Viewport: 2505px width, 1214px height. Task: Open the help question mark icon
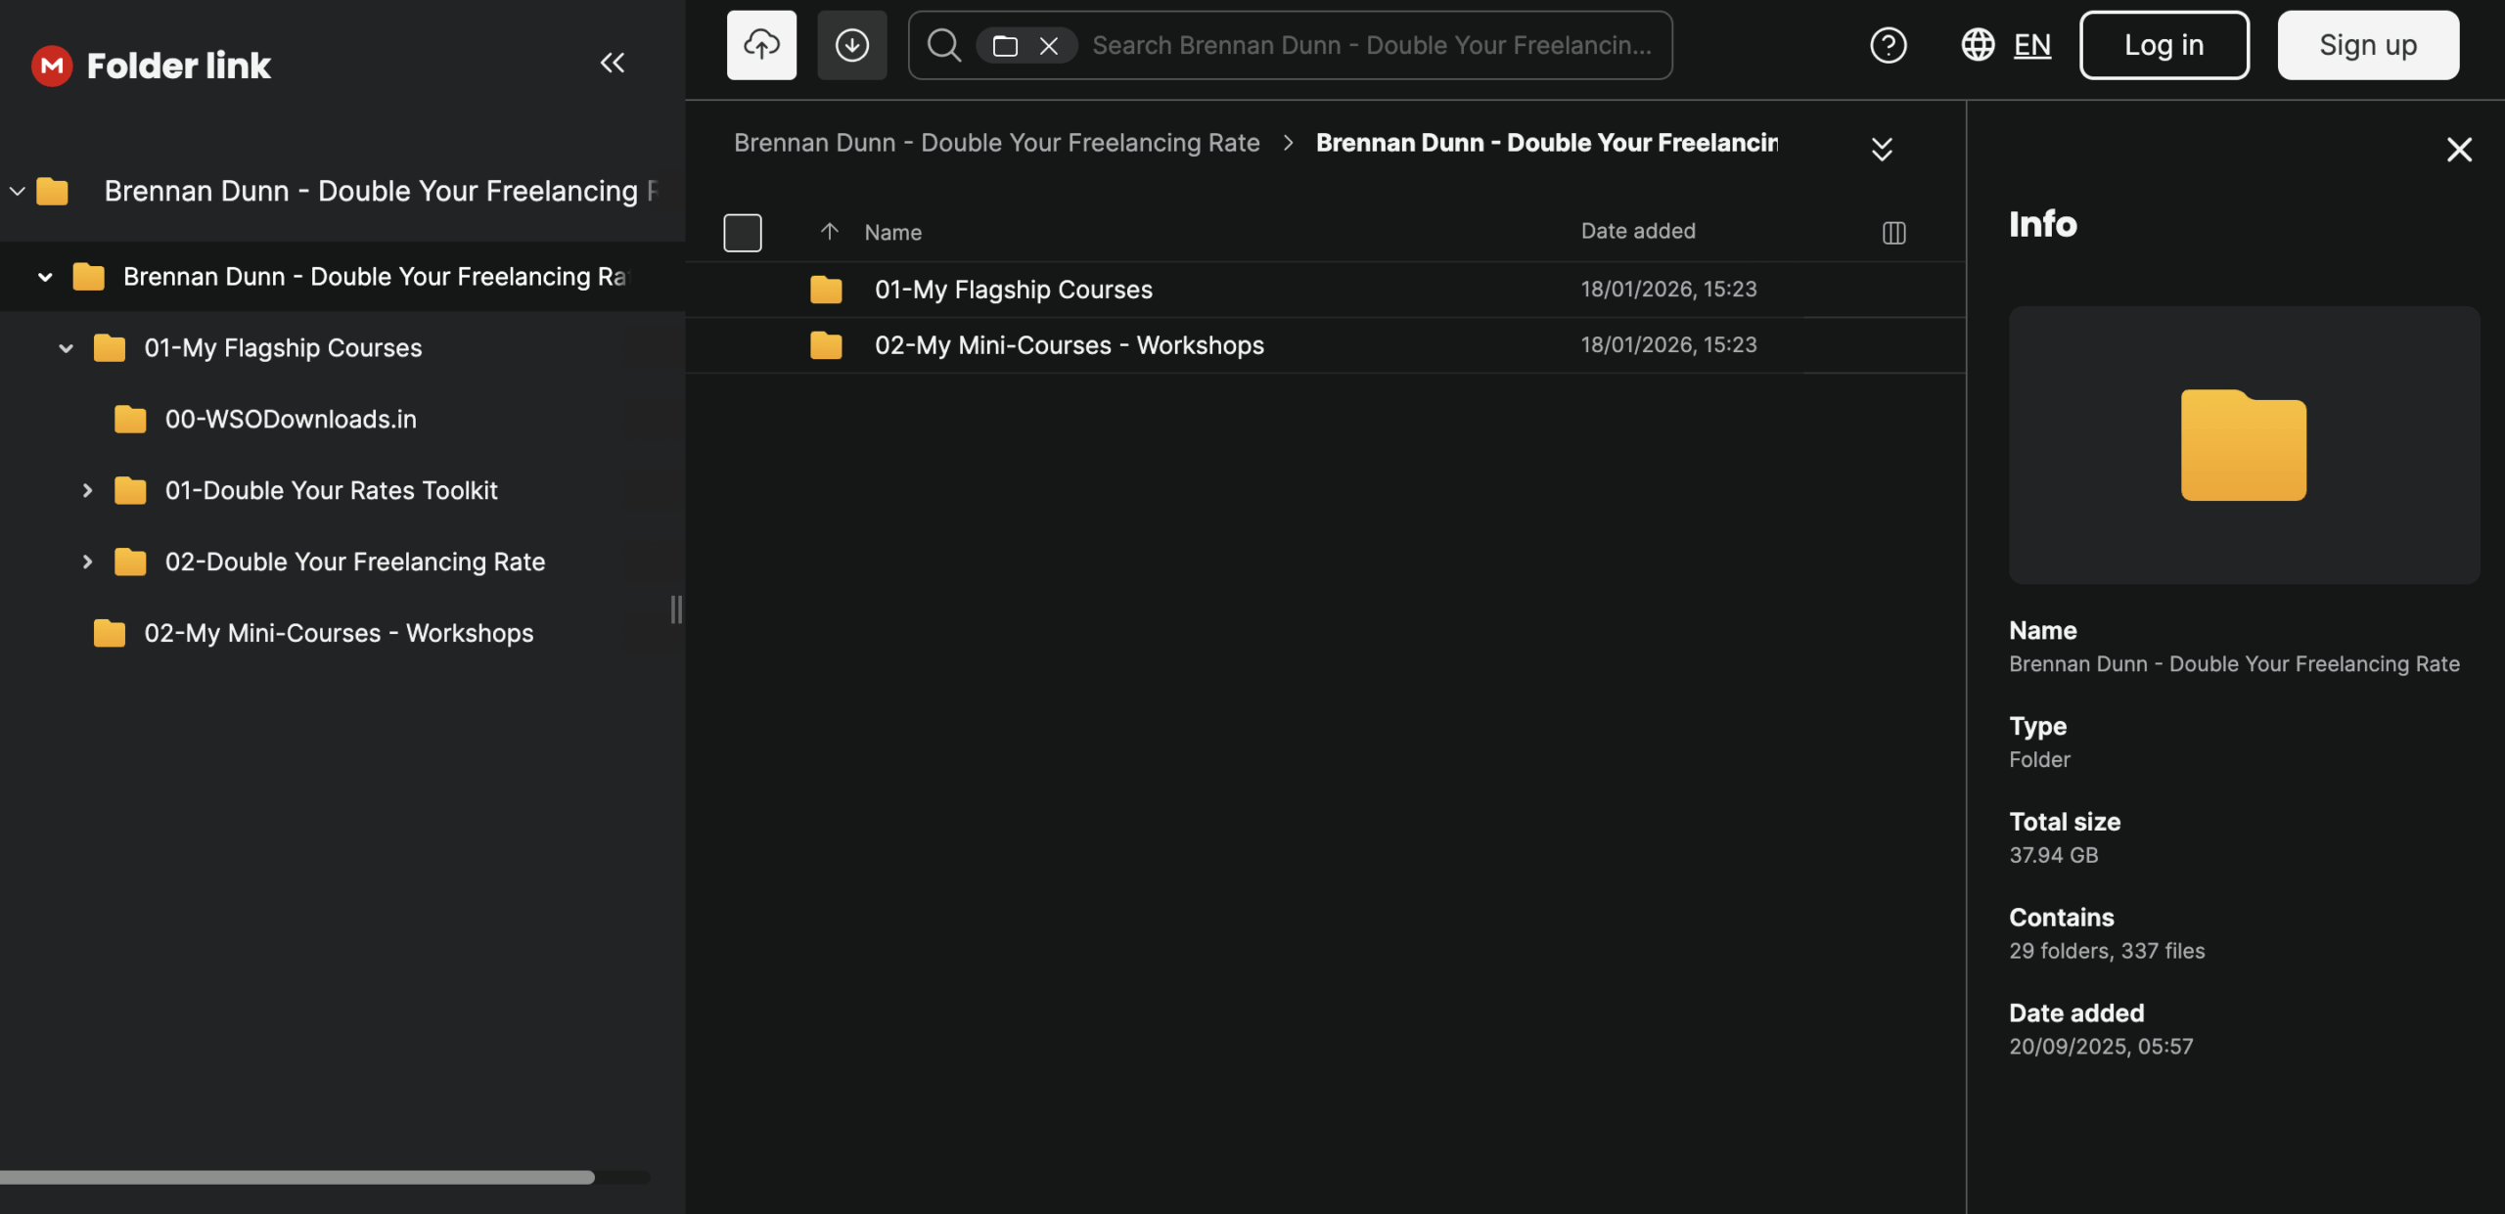point(1888,45)
